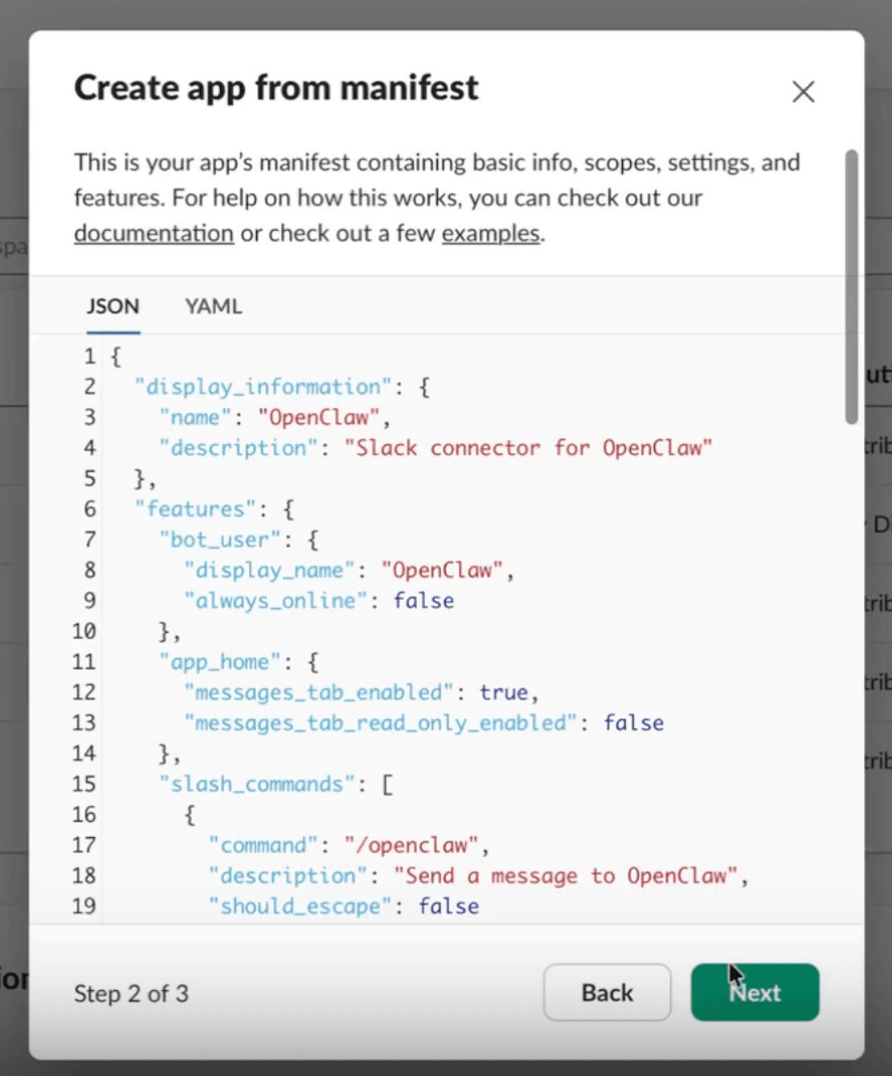Open the examples link
The width and height of the screenshot is (892, 1076).
pyautogui.click(x=491, y=233)
